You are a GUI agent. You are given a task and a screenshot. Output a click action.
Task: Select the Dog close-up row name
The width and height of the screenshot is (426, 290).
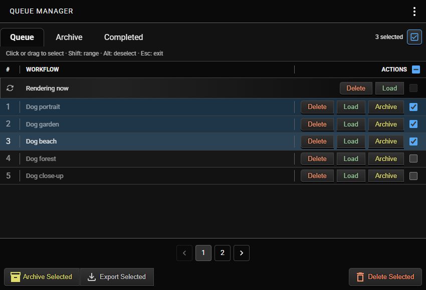point(45,176)
